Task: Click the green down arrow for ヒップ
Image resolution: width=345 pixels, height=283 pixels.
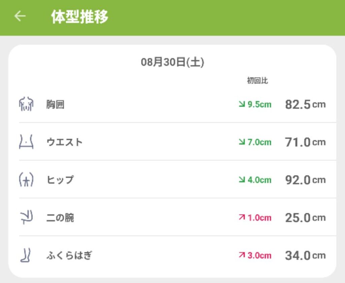Action: pyautogui.click(x=242, y=180)
